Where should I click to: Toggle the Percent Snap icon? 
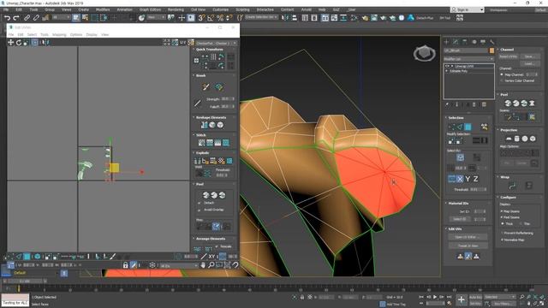click(x=220, y=17)
